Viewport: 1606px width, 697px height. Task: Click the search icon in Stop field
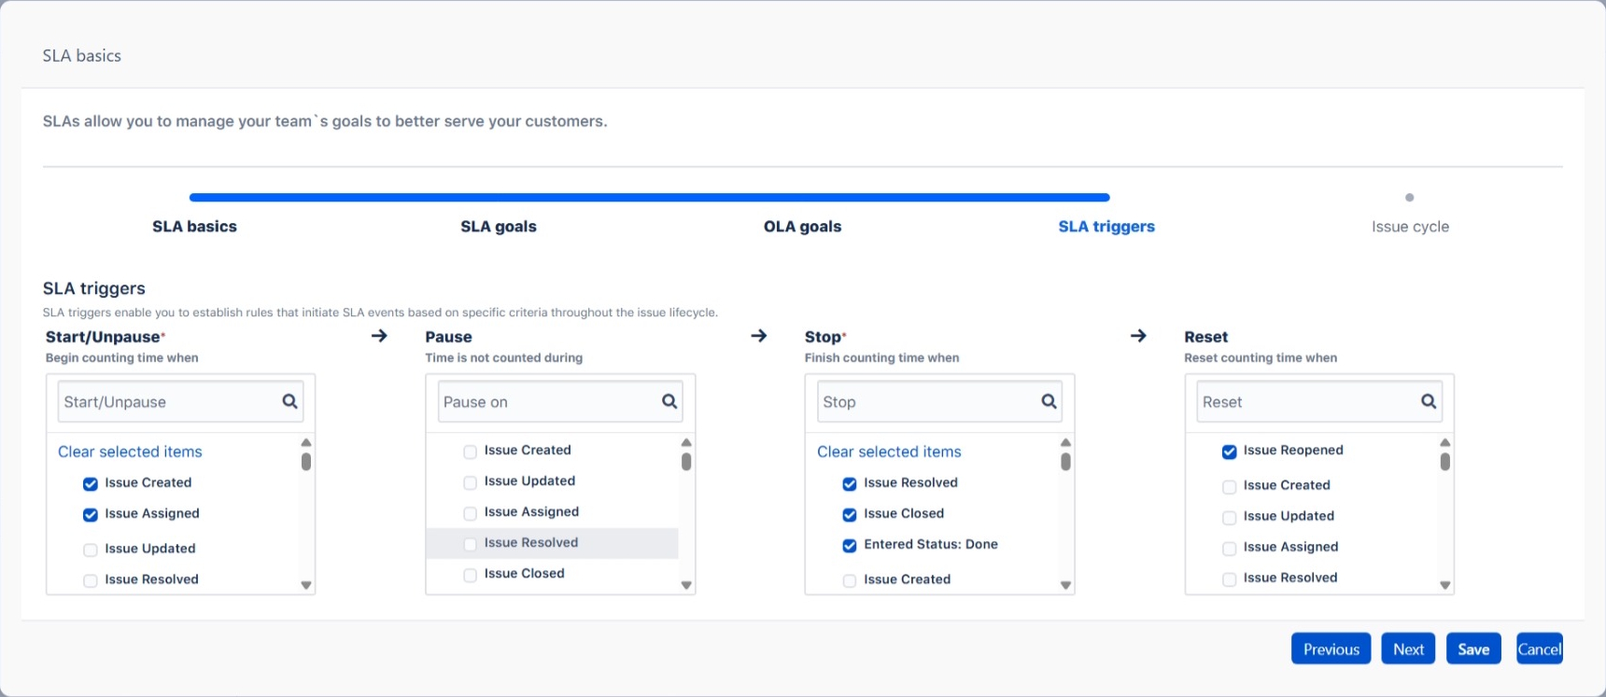coord(1049,401)
